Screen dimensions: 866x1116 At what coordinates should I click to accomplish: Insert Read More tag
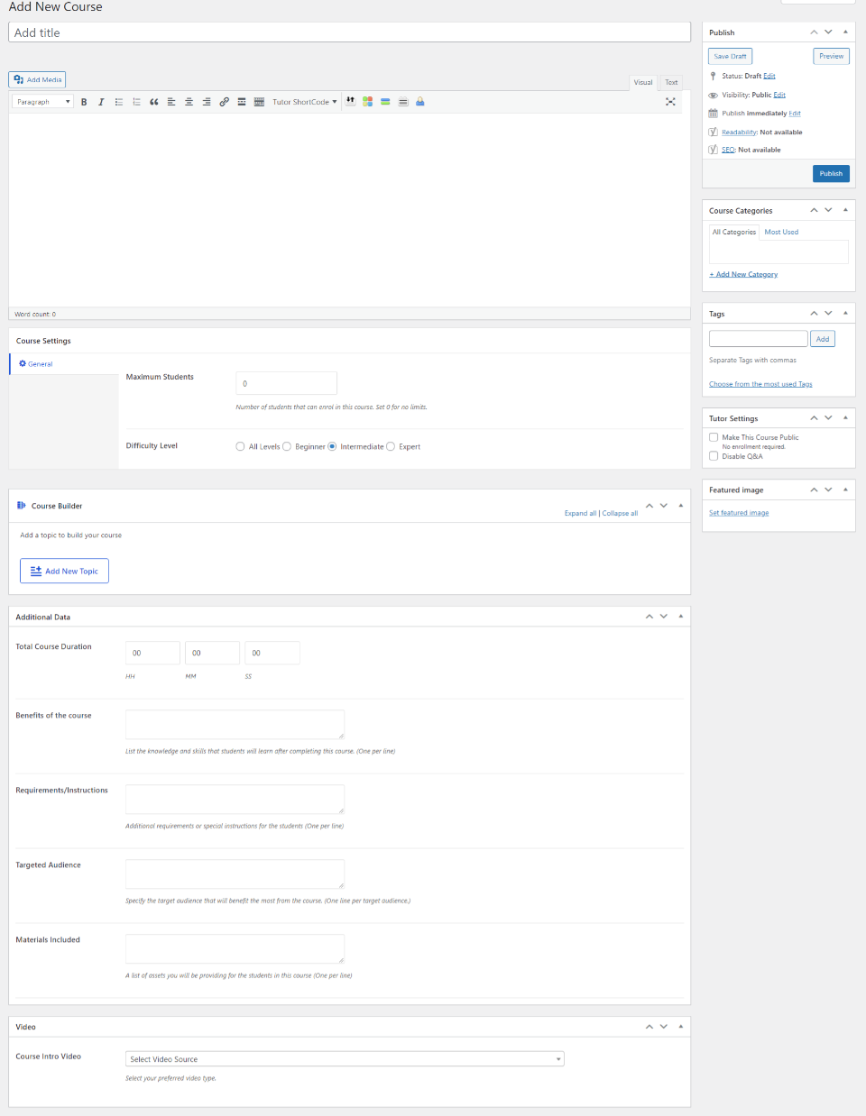tap(242, 102)
